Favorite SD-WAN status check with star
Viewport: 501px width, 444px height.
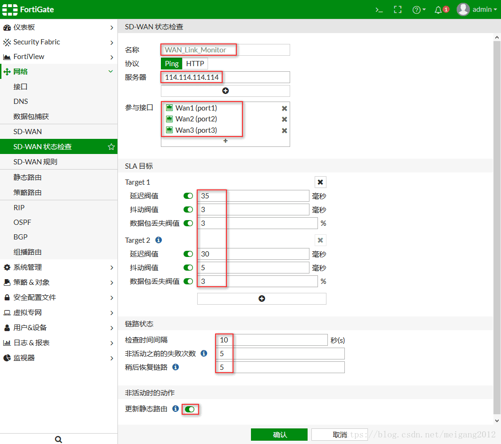111,147
